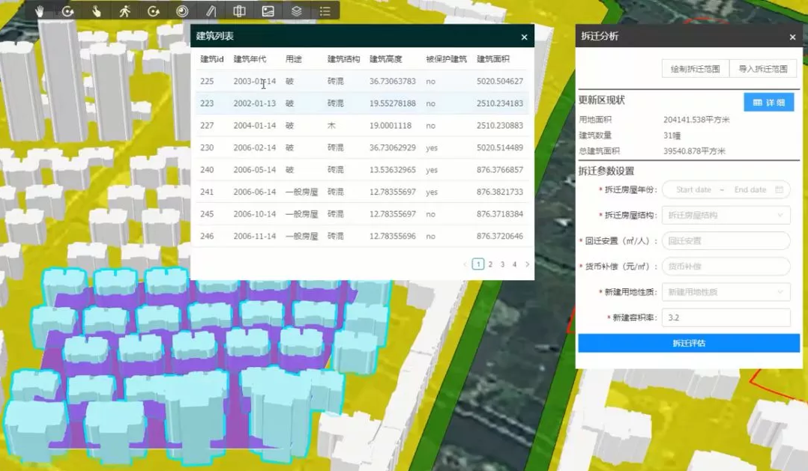Focus the 货币补偿 input field
Image resolution: width=808 pixels, height=471 pixels.
pyautogui.click(x=726, y=266)
